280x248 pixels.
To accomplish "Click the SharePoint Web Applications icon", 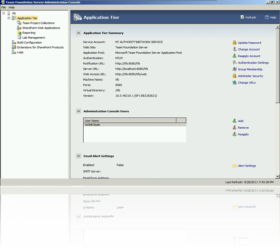I will 19,28.
